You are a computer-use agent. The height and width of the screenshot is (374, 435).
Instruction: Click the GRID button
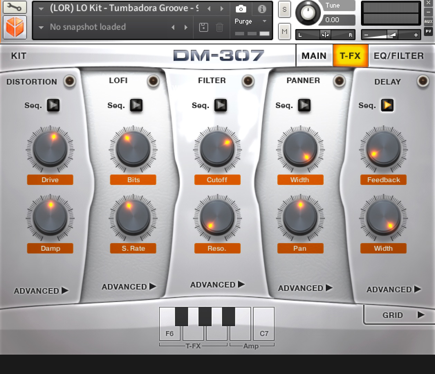[x=399, y=315]
